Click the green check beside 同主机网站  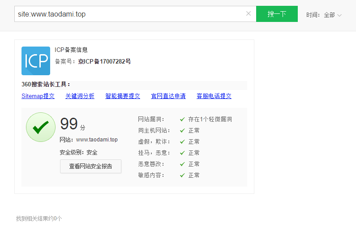click(182, 131)
